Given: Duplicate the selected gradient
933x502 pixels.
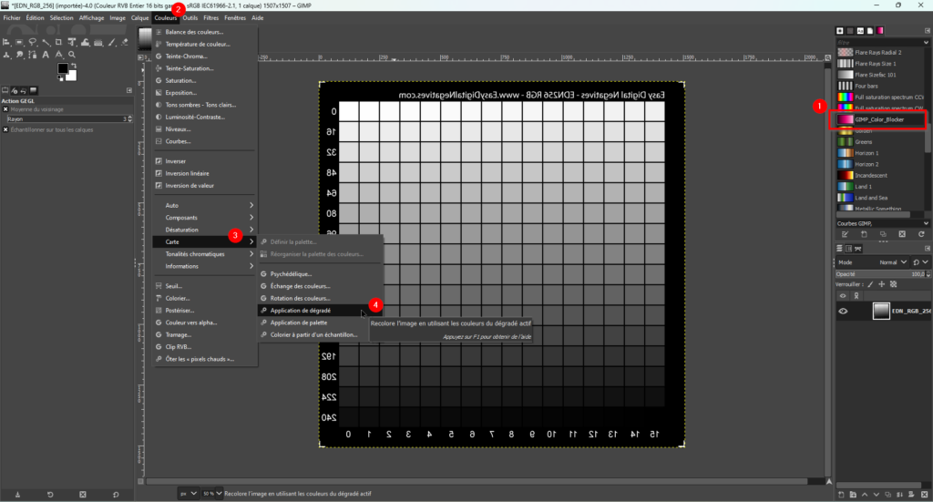Looking at the screenshot, I should [883, 234].
